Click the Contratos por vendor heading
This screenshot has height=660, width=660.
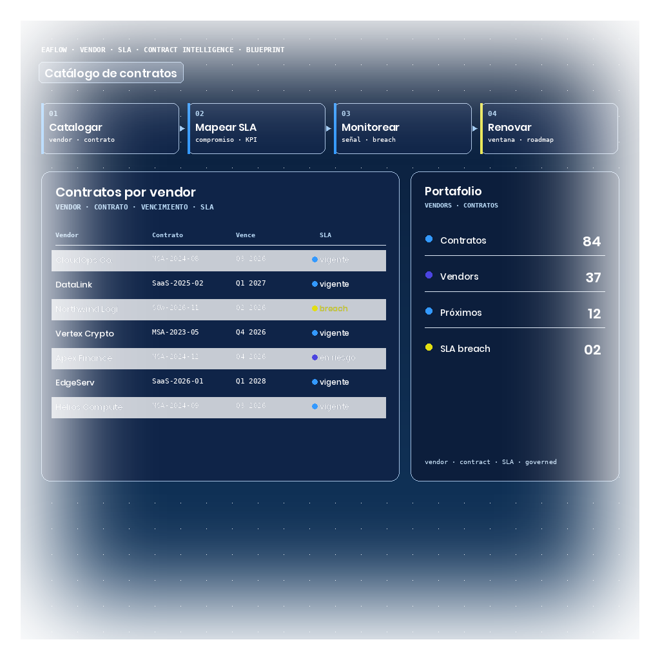coord(126,192)
